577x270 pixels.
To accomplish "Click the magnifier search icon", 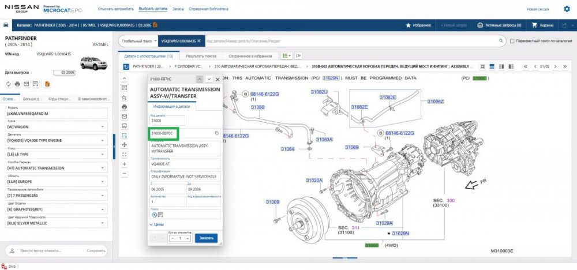I will click(x=500, y=41).
